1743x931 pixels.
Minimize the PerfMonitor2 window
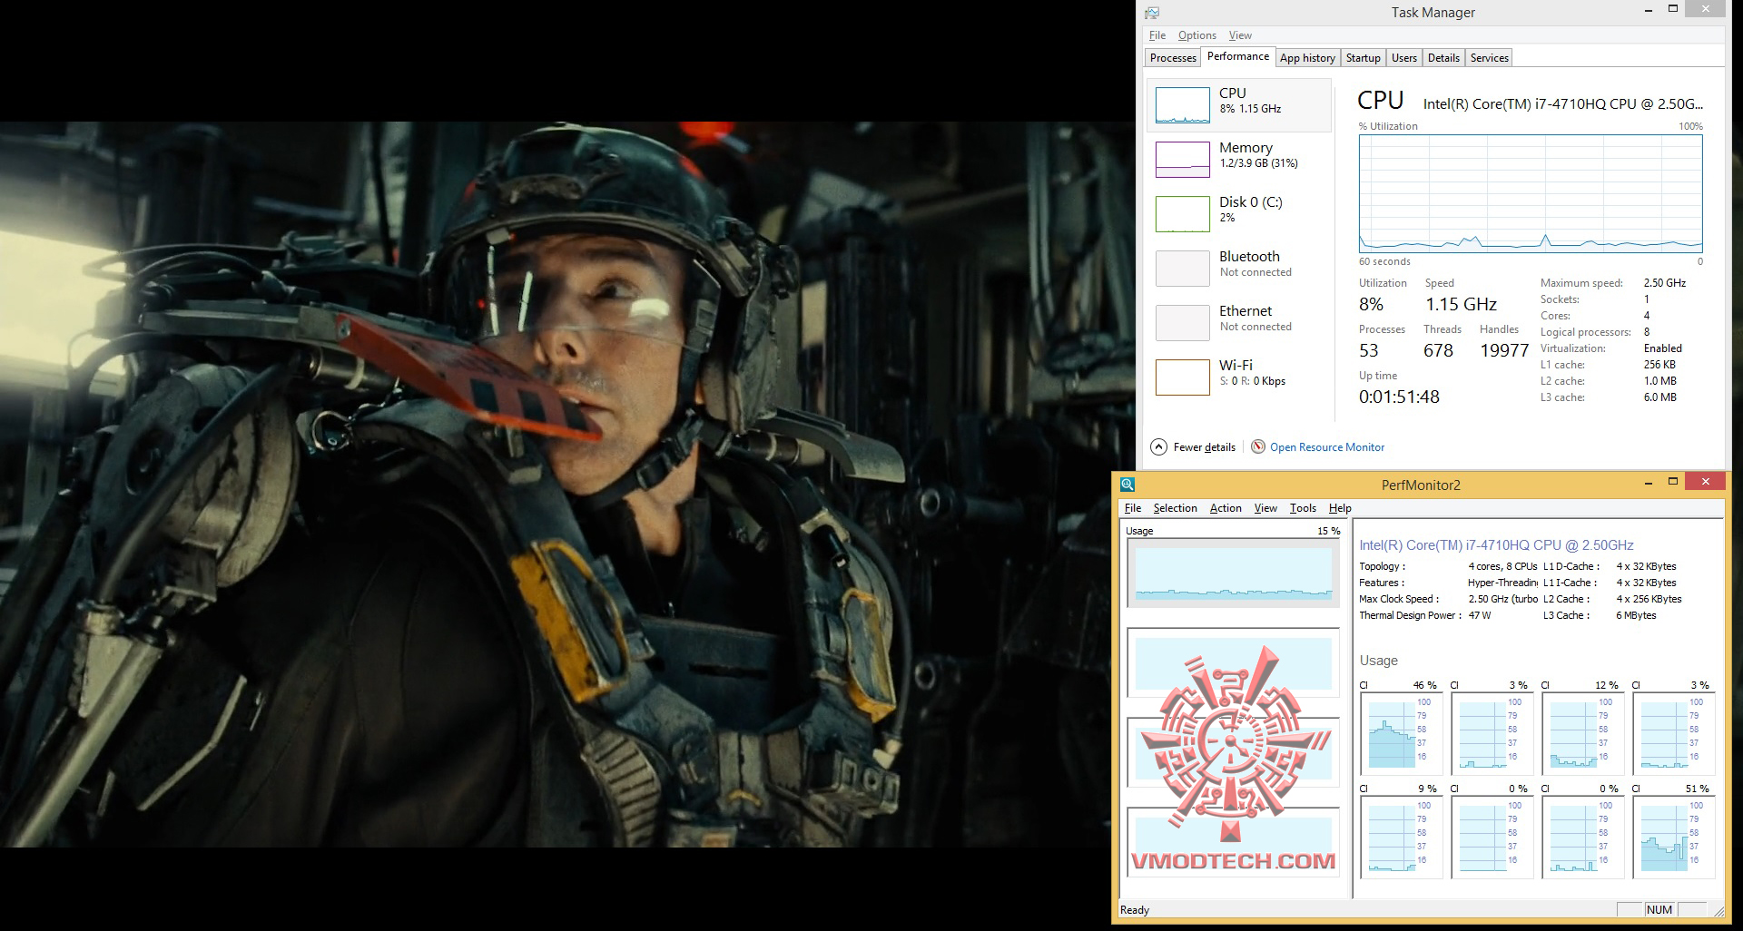(1649, 483)
